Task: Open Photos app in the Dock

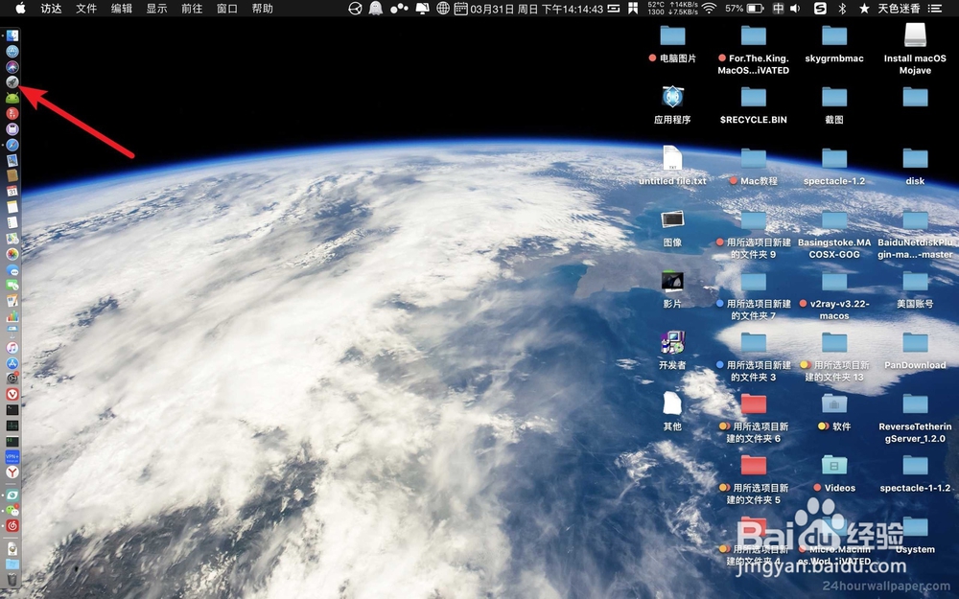Action: pyautogui.click(x=12, y=254)
